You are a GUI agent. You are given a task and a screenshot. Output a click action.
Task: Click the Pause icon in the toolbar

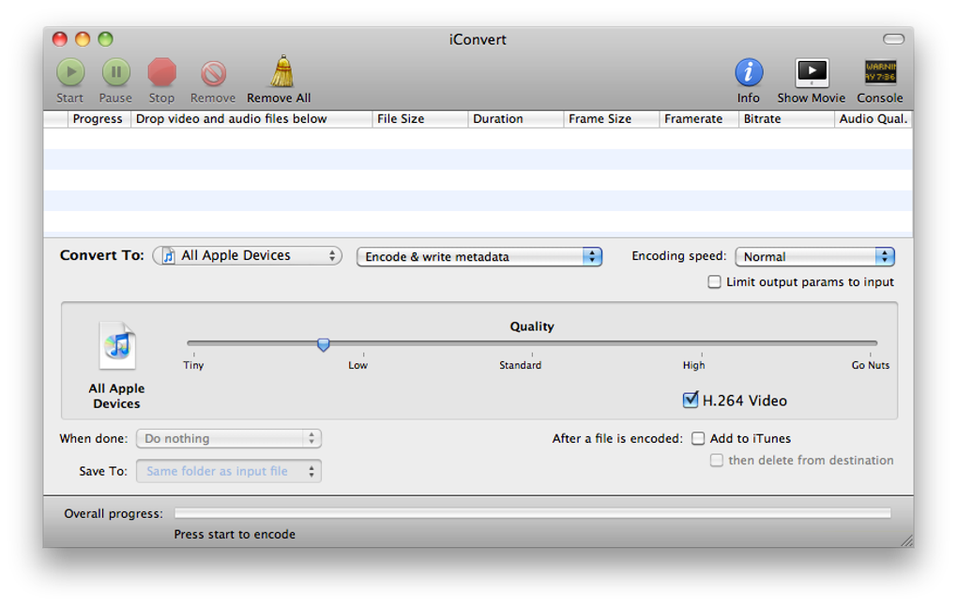coord(115,71)
